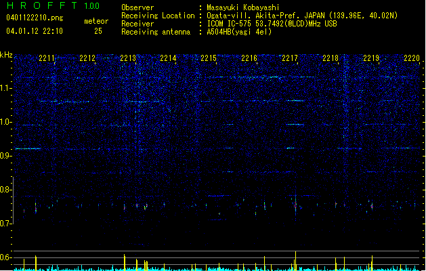Click the 2213 time marker

click(128, 58)
